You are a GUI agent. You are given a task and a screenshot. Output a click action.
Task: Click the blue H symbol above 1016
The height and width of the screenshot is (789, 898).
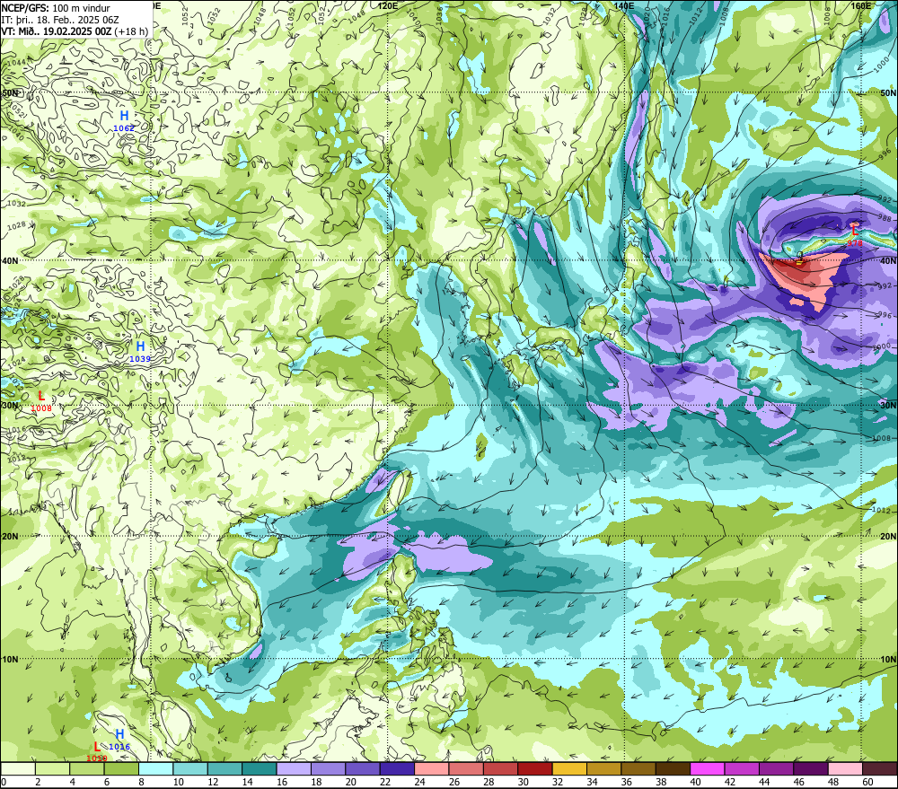tap(119, 734)
